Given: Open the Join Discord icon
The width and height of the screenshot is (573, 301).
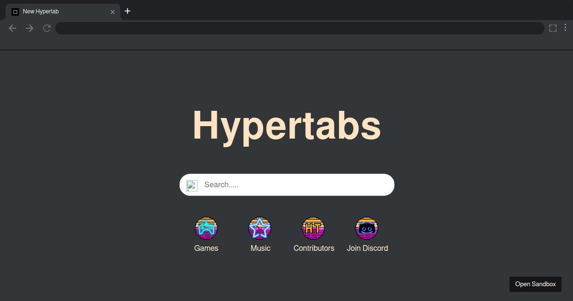Looking at the screenshot, I should click(x=367, y=228).
